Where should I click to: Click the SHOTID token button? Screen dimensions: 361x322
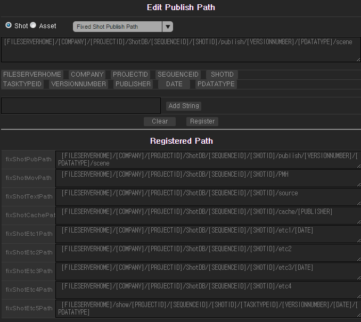click(222, 75)
